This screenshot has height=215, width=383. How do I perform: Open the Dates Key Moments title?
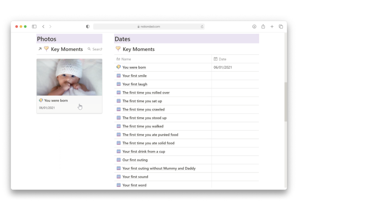pos(138,49)
